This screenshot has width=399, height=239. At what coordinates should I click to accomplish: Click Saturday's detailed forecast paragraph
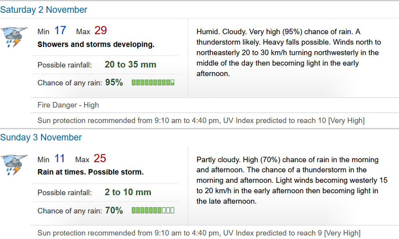(288, 53)
